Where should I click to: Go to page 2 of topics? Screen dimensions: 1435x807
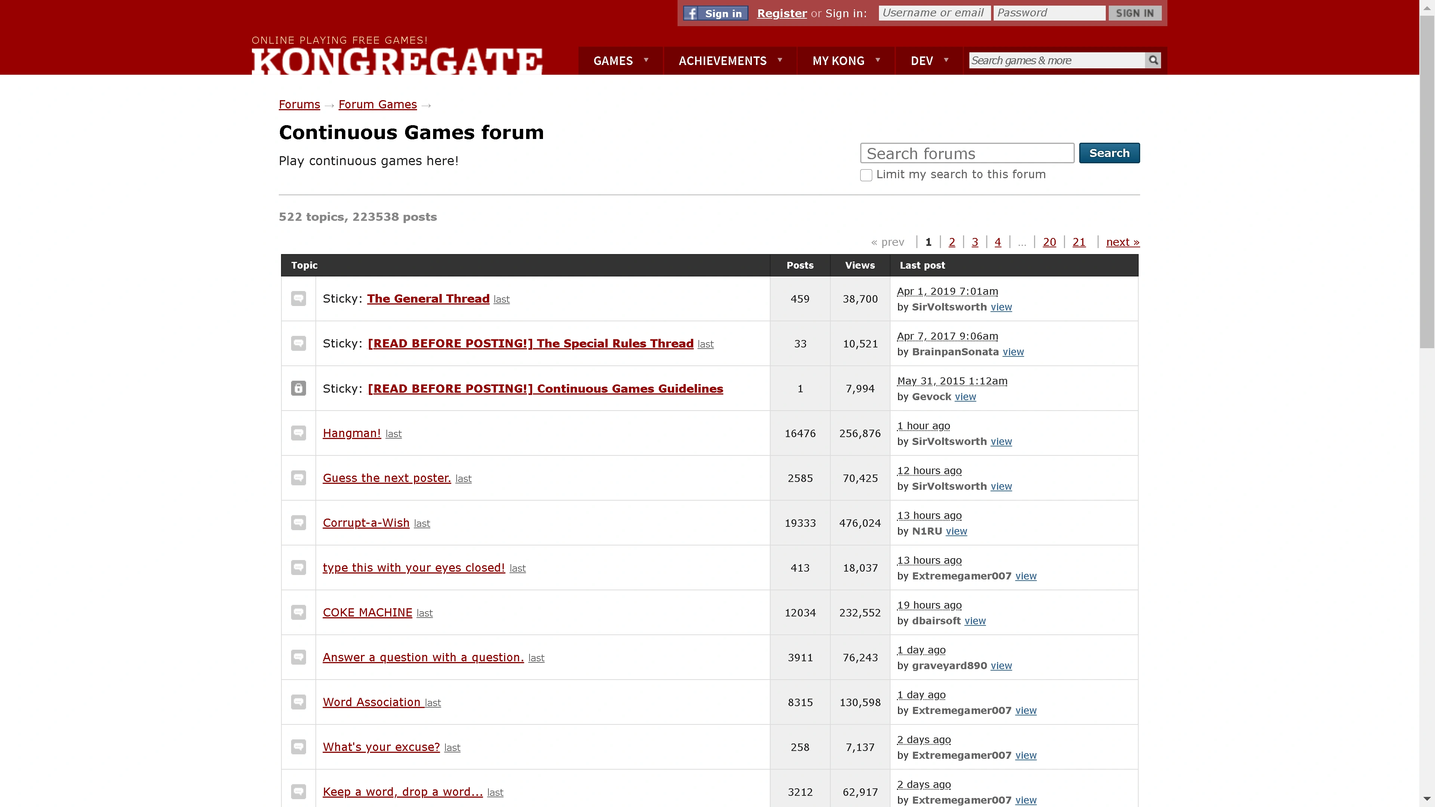click(951, 242)
